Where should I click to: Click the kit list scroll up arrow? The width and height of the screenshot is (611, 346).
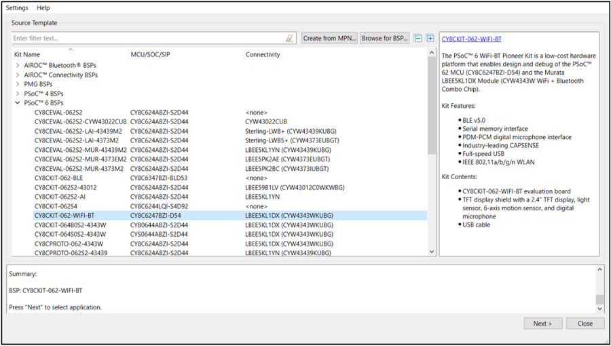tap(431, 52)
